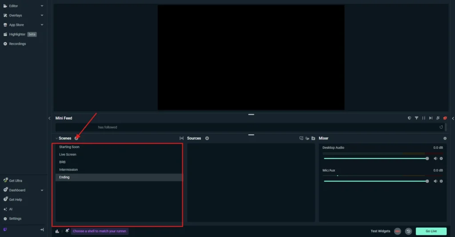This screenshot has height=237, width=455.
Task: Select the Starting Soon scene
Action: [69, 147]
